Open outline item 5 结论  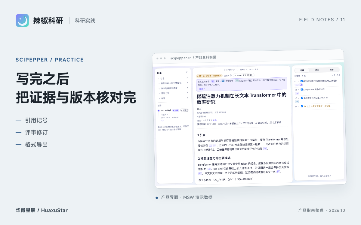tap(162, 98)
